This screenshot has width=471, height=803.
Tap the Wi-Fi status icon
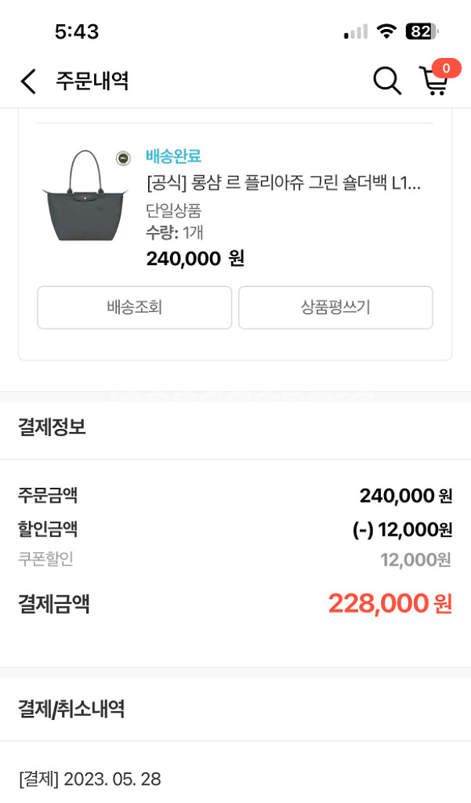(x=386, y=31)
